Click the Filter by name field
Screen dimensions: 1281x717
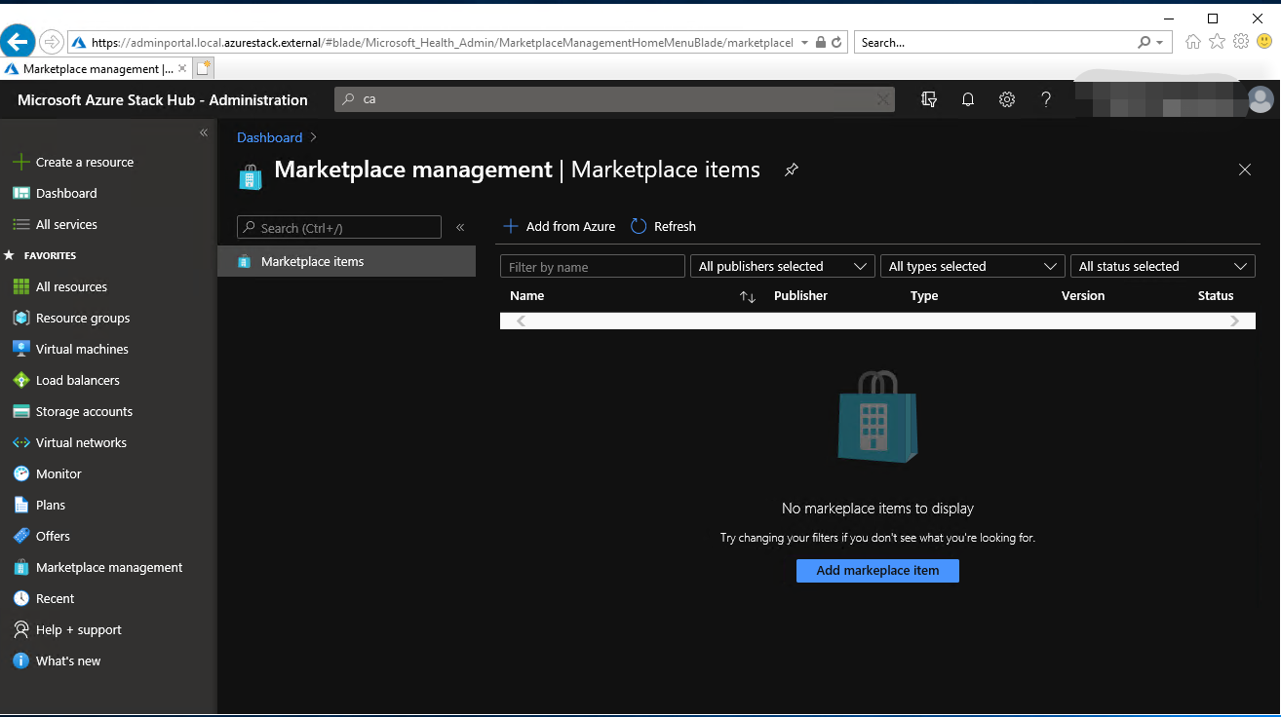coord(593,267)
